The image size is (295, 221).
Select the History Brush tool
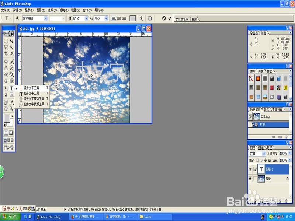coord(11,68)
